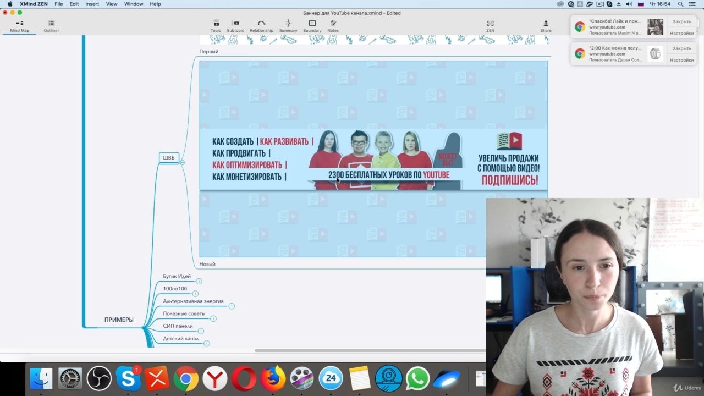This screenshot has height=396, width=704.
Task: Select the Альтернативная энергия topic
Action: point(193,301)
